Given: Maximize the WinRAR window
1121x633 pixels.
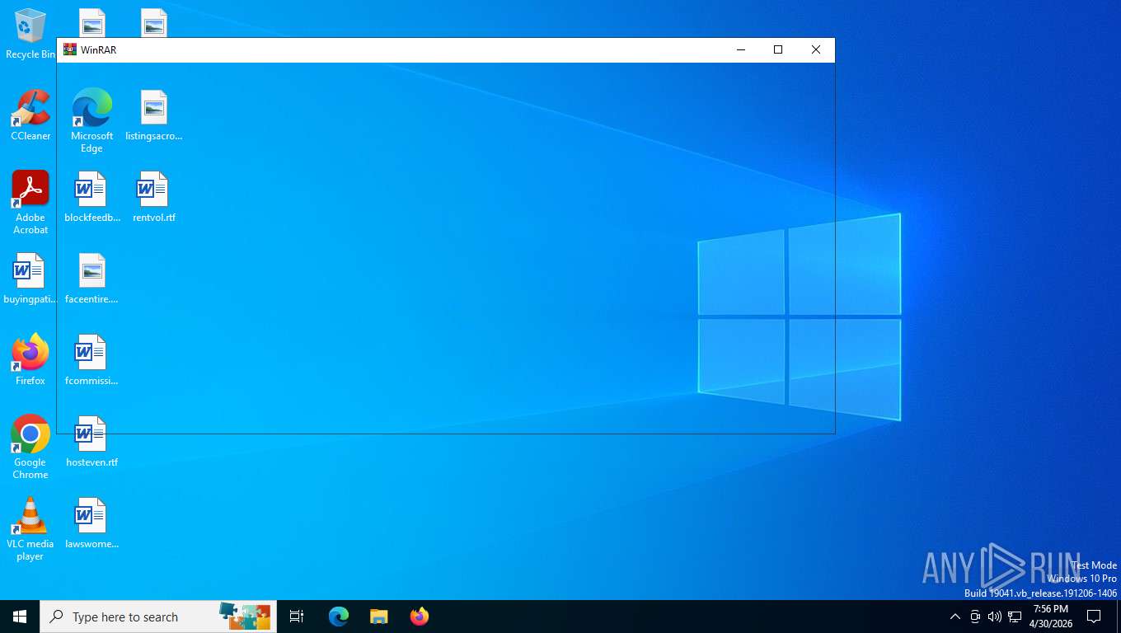Looking at the screenshot, I should pyautogui.click(x=777, y=49).
